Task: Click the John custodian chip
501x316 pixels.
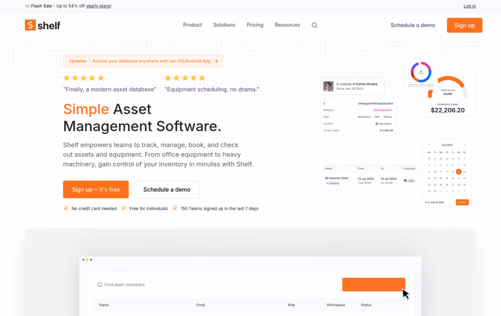Action: [x=409, y=181]
